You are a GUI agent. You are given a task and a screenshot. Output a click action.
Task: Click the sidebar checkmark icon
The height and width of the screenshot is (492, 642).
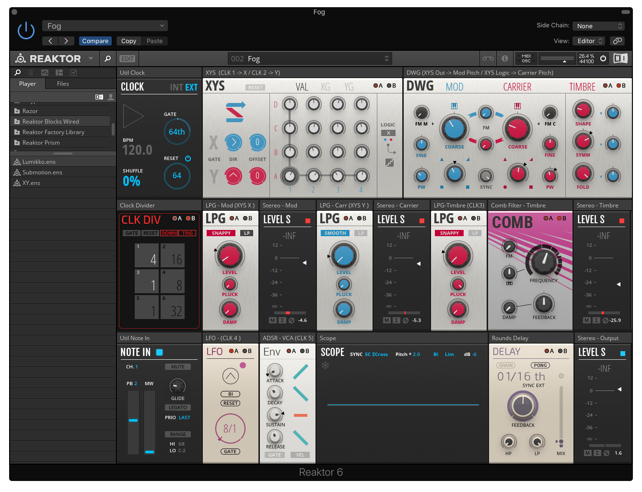tap(74, 72)
